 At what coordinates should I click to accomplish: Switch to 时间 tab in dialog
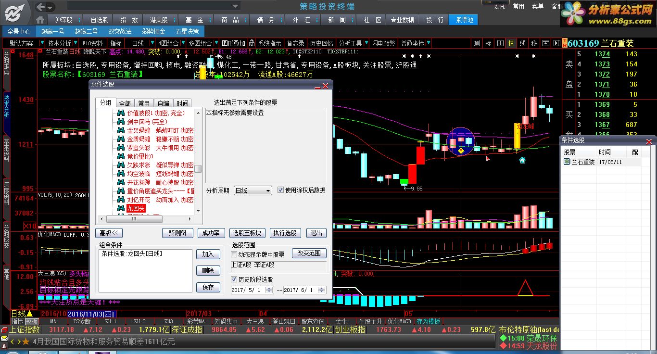(x=182, y=103)
